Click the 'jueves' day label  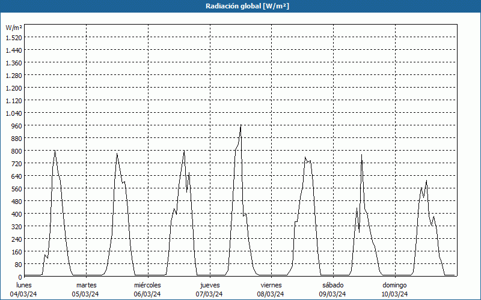[x=210, y=285]
